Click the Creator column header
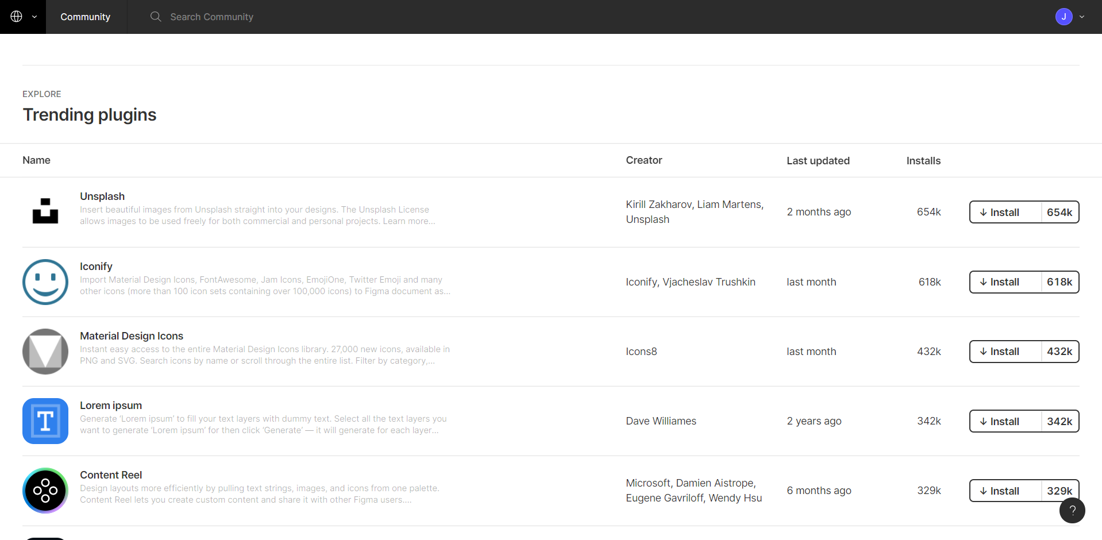The image size is (1102, 540). (x=644, y=160)
